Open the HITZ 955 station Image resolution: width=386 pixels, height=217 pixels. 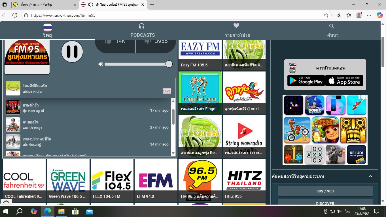244,180
